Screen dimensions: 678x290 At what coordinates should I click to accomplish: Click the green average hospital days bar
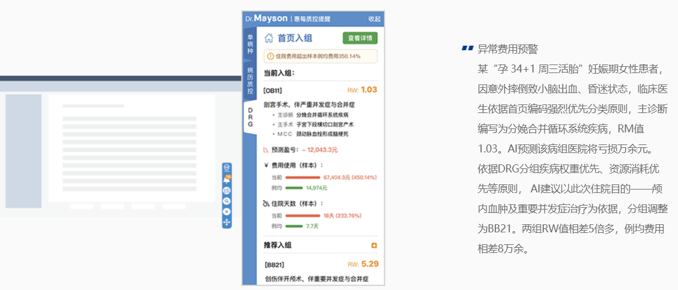pos(294,226)
